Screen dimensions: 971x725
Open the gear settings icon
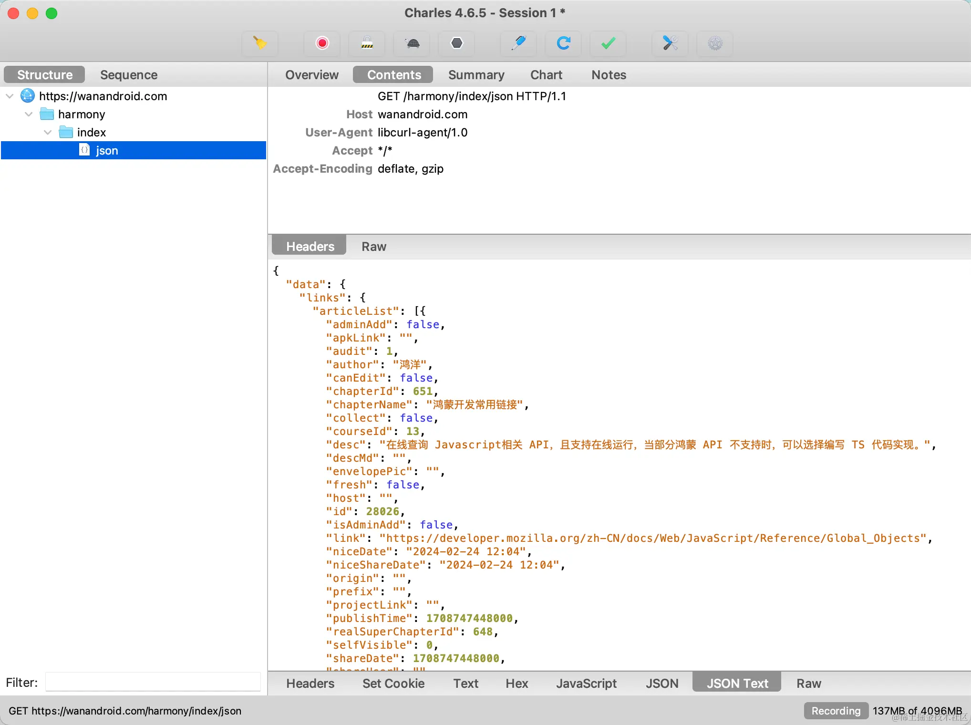click(x=715, y=43)
